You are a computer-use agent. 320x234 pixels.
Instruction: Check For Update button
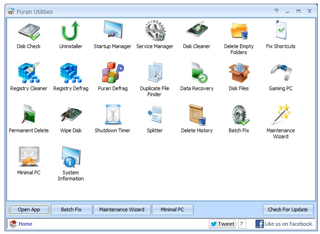288,209
